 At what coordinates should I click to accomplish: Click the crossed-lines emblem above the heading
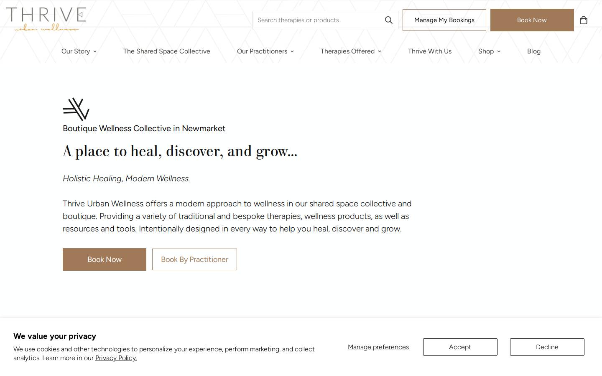point(76,109)
